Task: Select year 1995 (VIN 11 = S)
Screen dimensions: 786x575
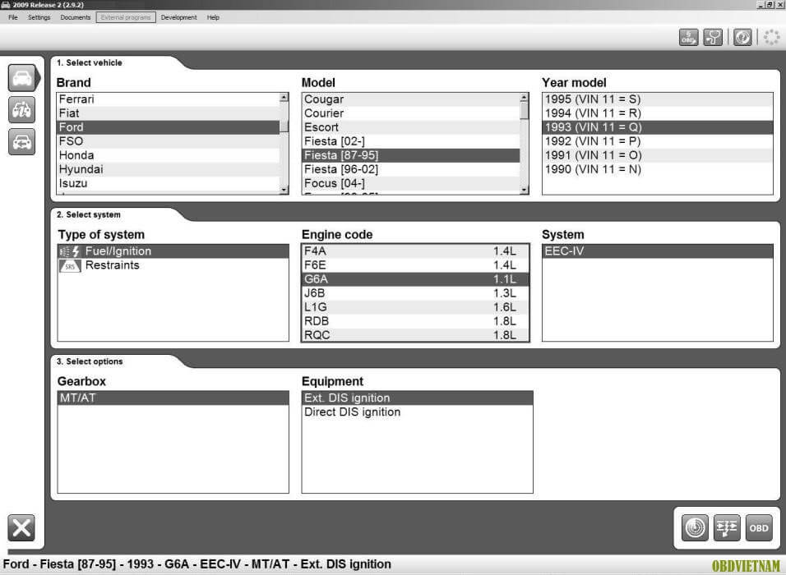Action: coord(658,99)
